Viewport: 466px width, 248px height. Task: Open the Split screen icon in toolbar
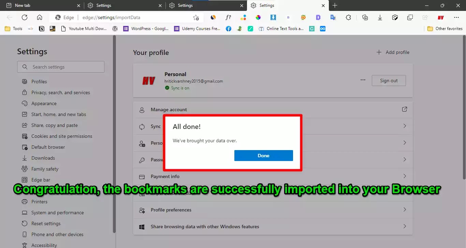[410, 17]
